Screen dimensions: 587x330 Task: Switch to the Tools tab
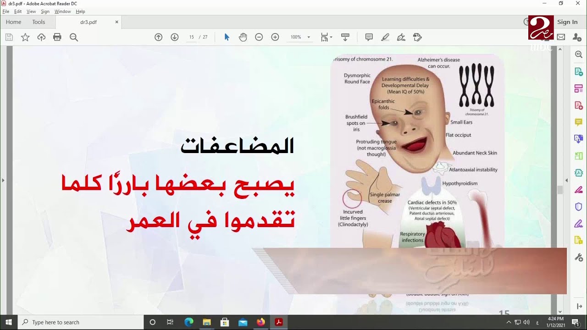click(x=39, y=22)
